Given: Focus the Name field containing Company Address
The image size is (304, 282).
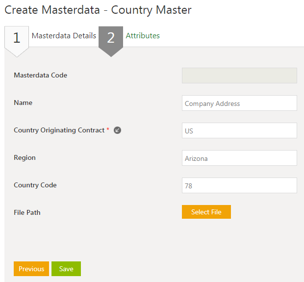Looking at the screenshot, I should [x=239, y=103].
